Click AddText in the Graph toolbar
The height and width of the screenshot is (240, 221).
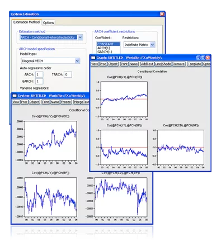[x=147, y=64]
